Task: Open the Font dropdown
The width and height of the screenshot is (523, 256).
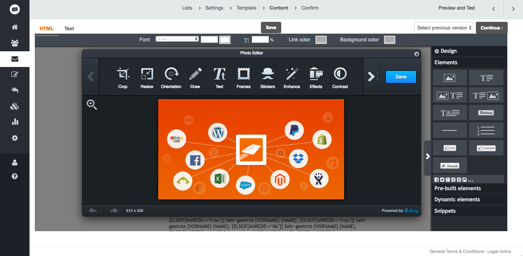Action: pos(177,39)
